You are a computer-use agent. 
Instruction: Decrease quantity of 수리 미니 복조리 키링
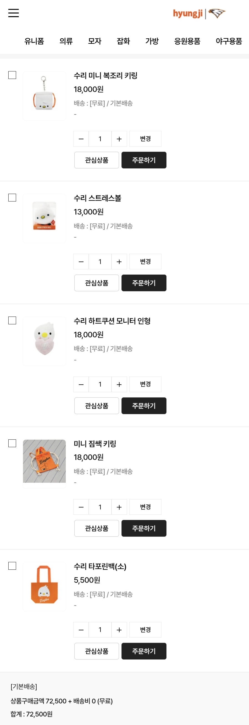(x=81, y=139)
